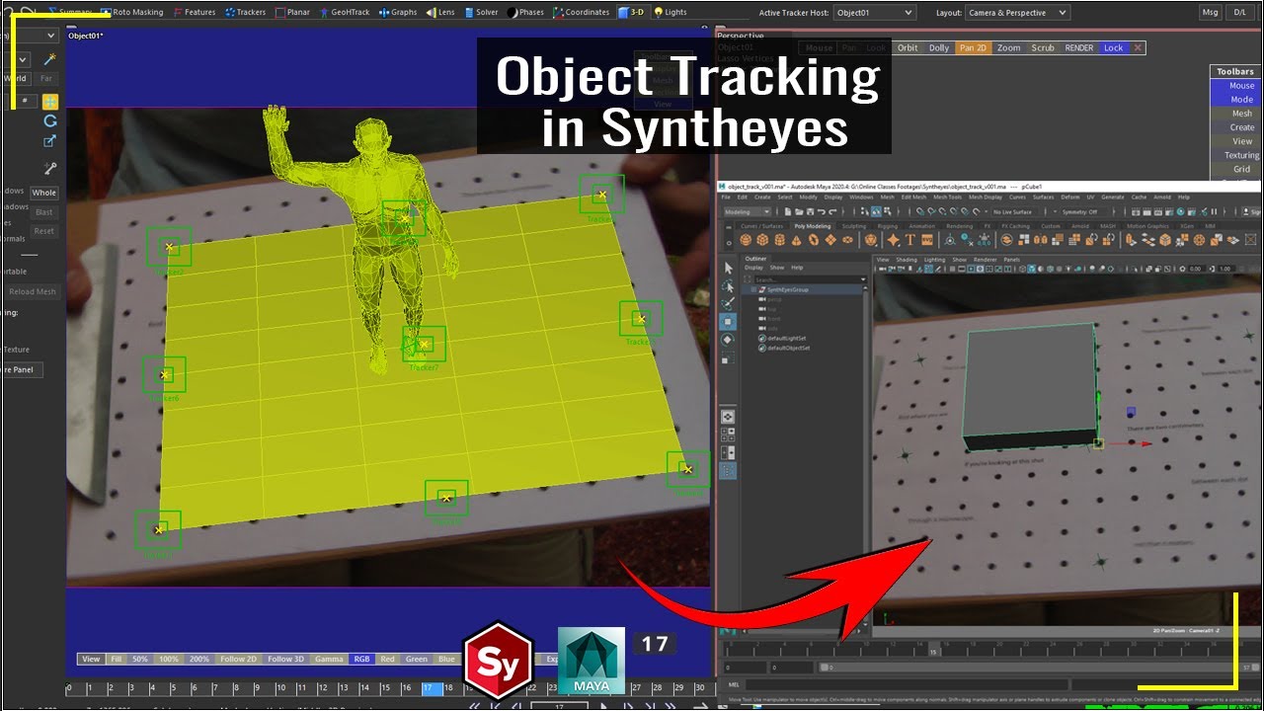
Task: Open the Active Tracker Host dropdown
Action: [x=874, y=13]
